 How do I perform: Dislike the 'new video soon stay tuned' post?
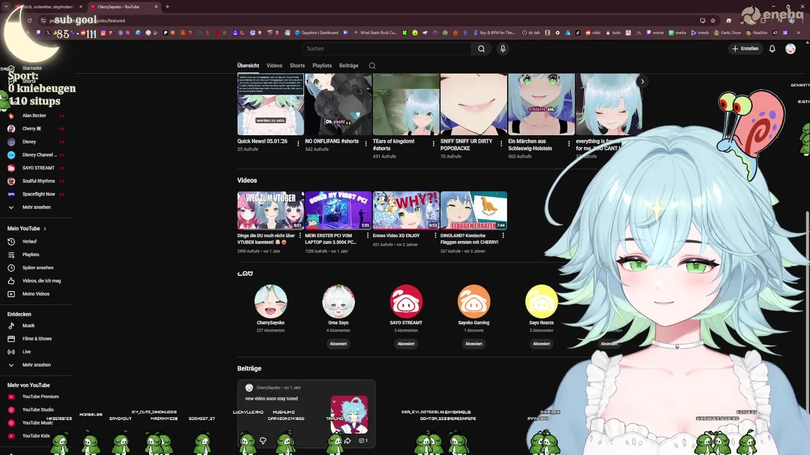pos(263,440)
